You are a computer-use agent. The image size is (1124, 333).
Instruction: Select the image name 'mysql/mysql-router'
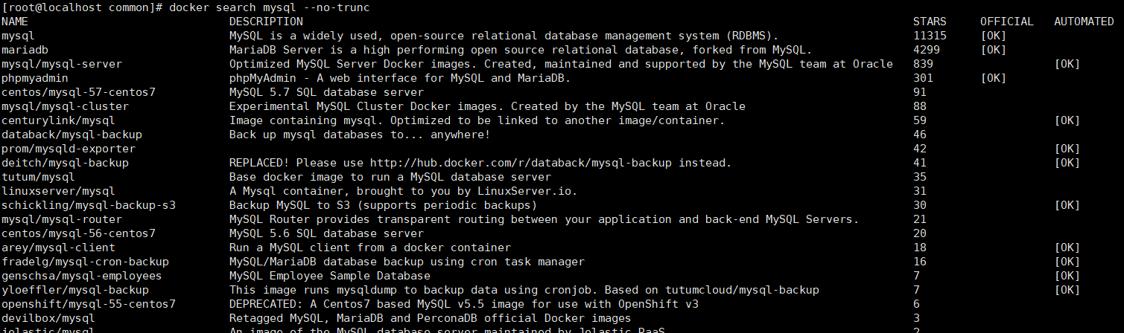[62, 219]
